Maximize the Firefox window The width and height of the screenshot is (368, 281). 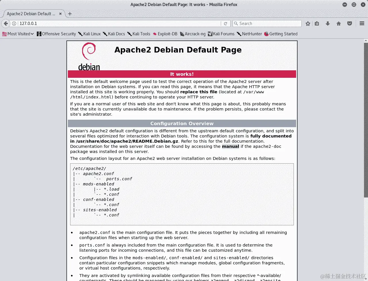point(354,5)
